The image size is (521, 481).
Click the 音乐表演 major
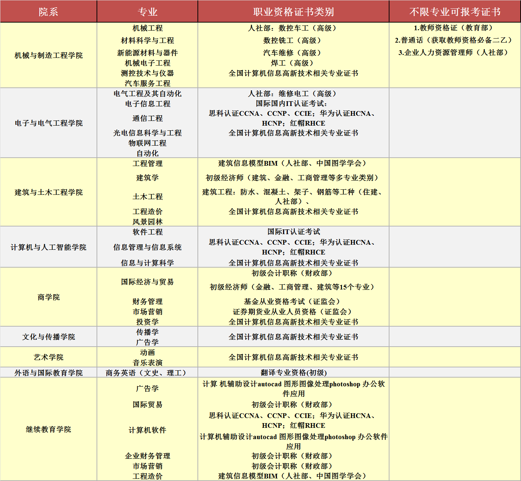click(148, 363)
